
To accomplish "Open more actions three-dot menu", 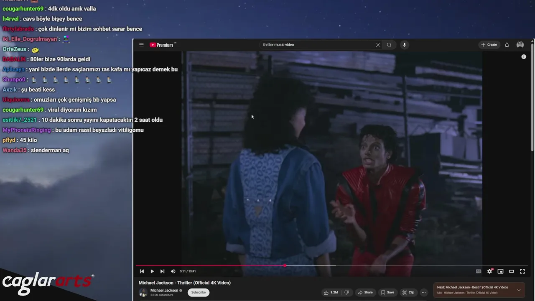I will [x=423, y=293].
